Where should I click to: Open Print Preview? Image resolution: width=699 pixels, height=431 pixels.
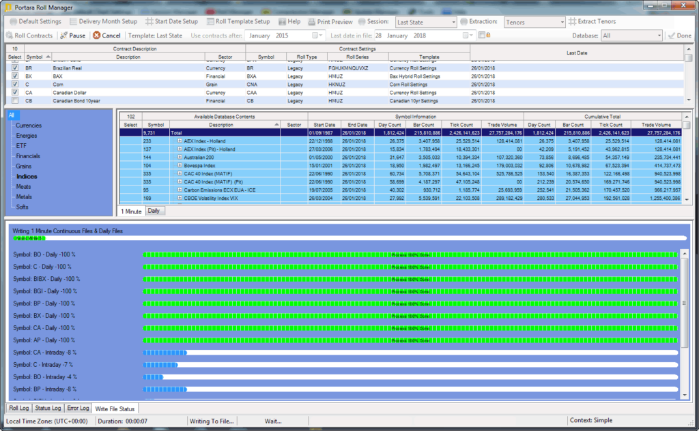[x=330, y=21]
